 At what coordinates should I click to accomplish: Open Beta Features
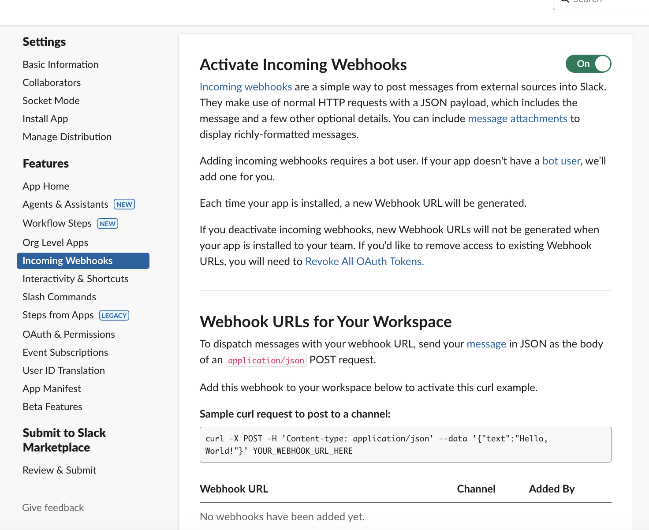click(x=52, y=407)
